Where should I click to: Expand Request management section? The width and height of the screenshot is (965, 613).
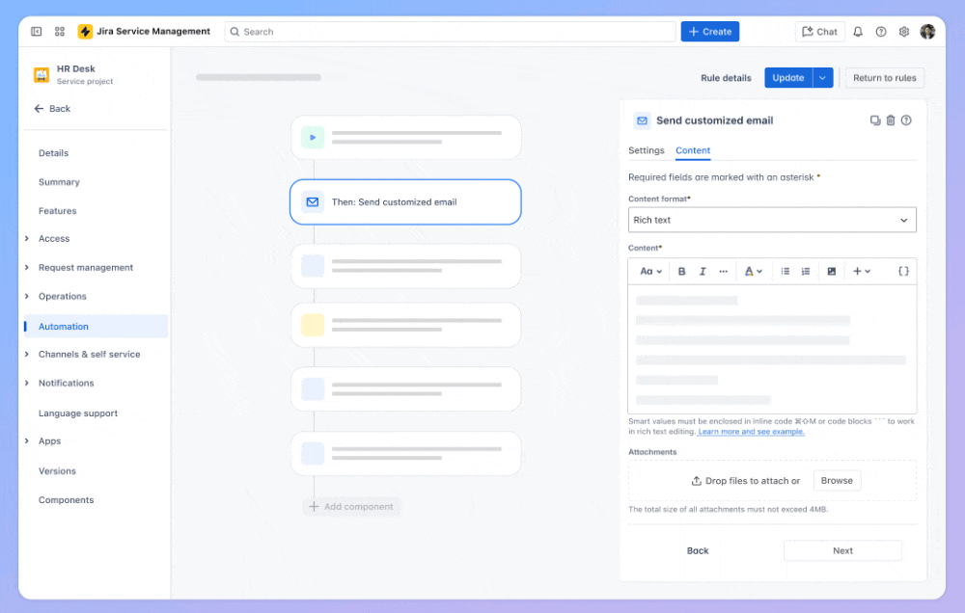point(26,267)
